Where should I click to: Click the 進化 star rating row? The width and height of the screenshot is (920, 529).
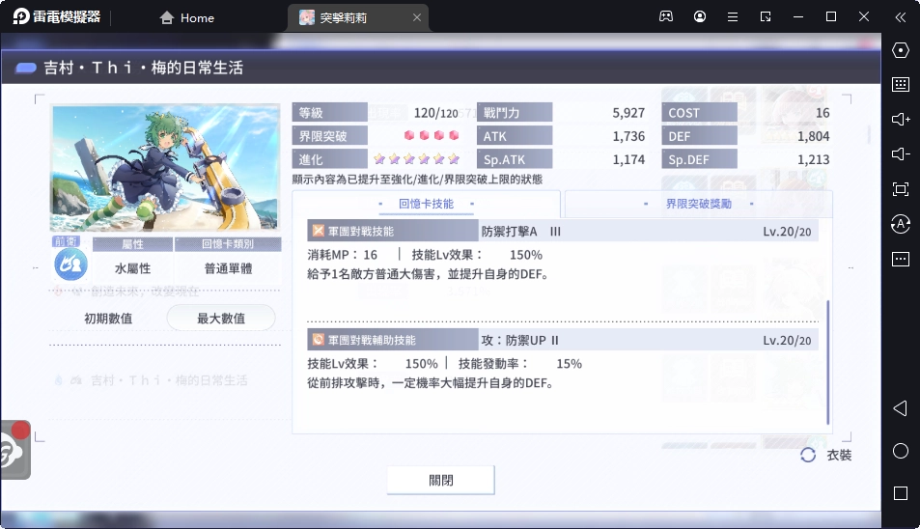click(416, 159)
